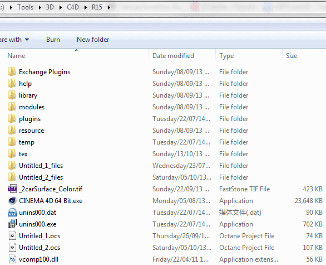Viewport: 326px width, 265px height.
Task: Select the unins000.exe file name
Action: pyautogui.click(x=38, y=224)
